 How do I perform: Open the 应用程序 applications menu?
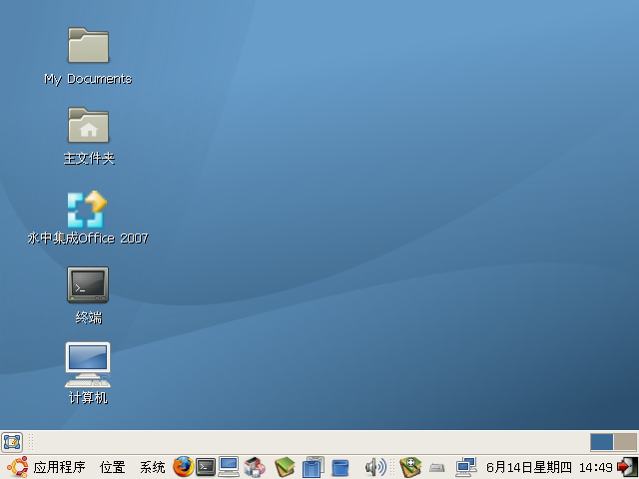tap(59, 467)
